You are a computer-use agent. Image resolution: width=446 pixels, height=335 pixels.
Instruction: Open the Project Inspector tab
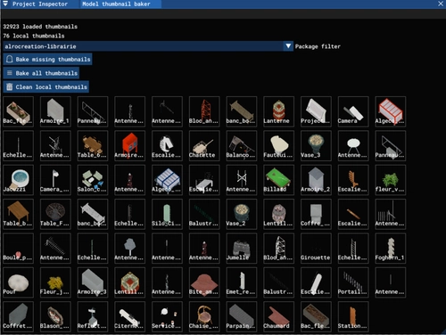(x=40, y=4)
